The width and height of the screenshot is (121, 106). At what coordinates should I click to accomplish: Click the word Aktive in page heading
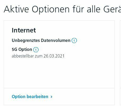pyautogui.click(x=16, y=9)
